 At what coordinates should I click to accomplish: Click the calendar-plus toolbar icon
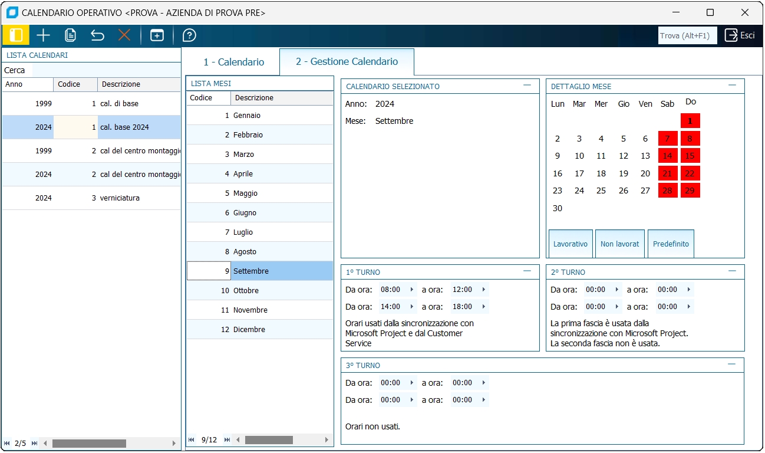[157, 35]
